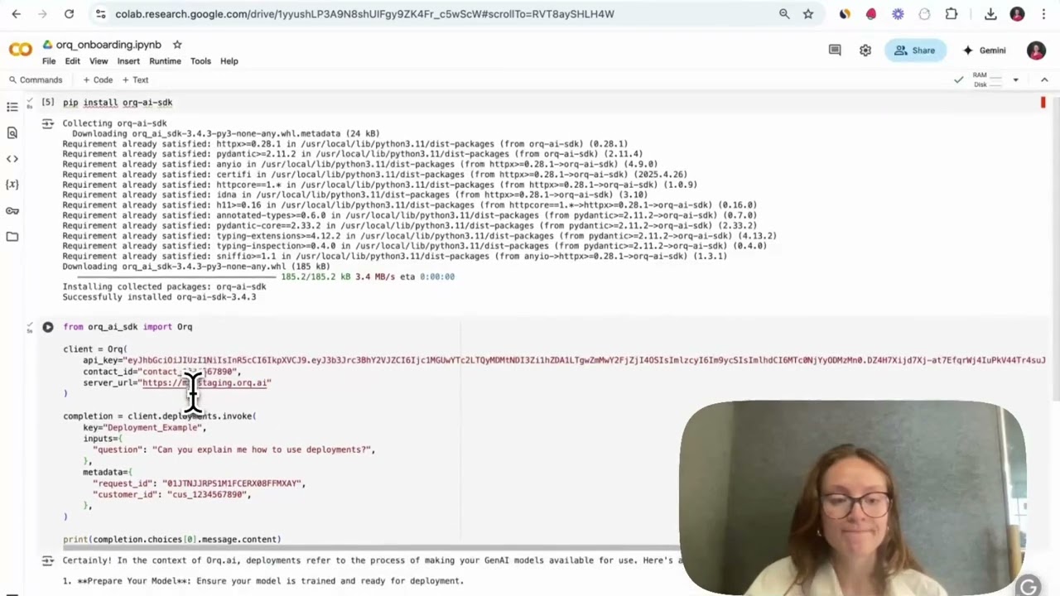Run the Orq client code cell
Image resolution: width=1060 pixels, height=596 pixels.
coord(48,327)
